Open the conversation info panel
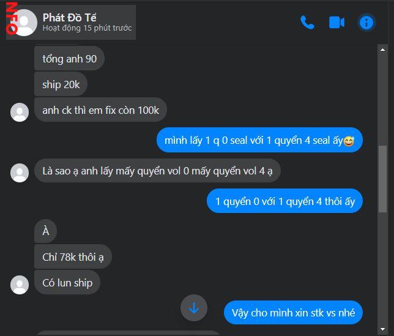The height and width of the screenshot is (336, 394). 366,23
